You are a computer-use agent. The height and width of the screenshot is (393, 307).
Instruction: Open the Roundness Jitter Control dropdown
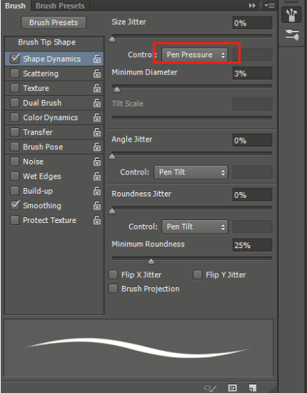195,227
